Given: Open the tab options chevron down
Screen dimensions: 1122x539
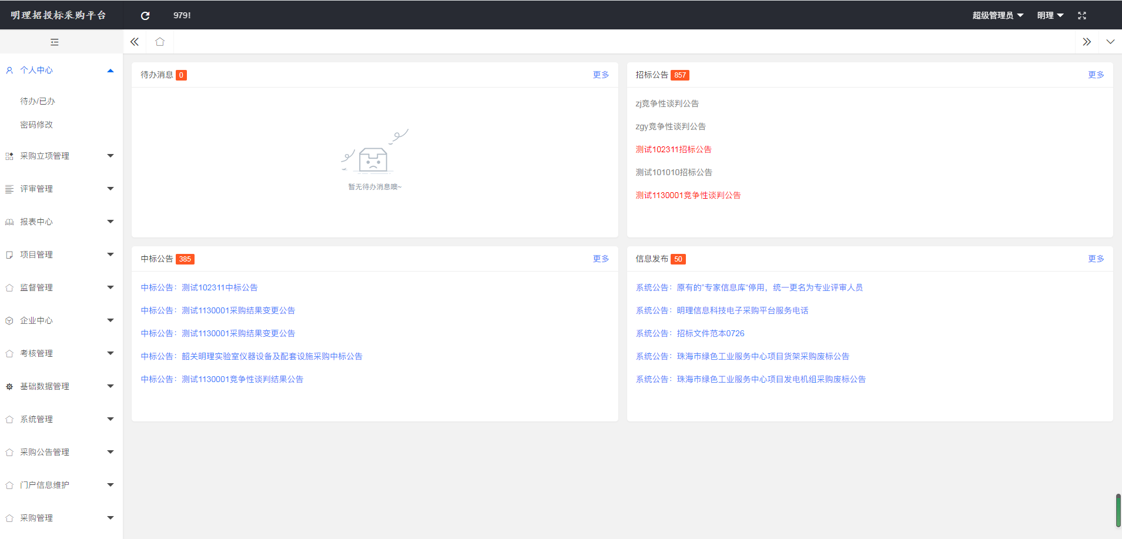Looking at the screenshot, I should (1110, 42).
